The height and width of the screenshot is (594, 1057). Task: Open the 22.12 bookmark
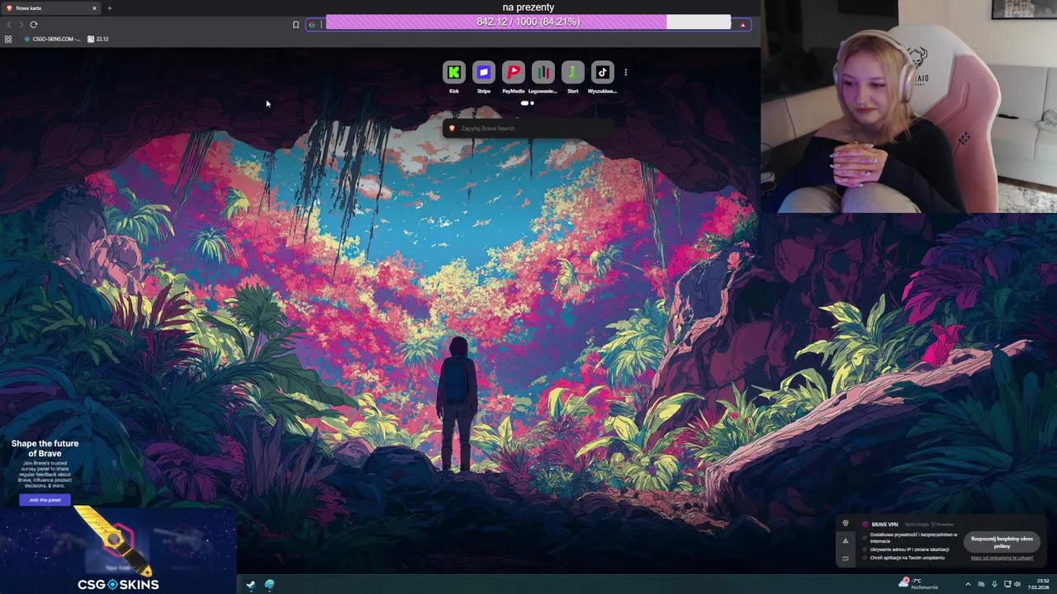98,39
